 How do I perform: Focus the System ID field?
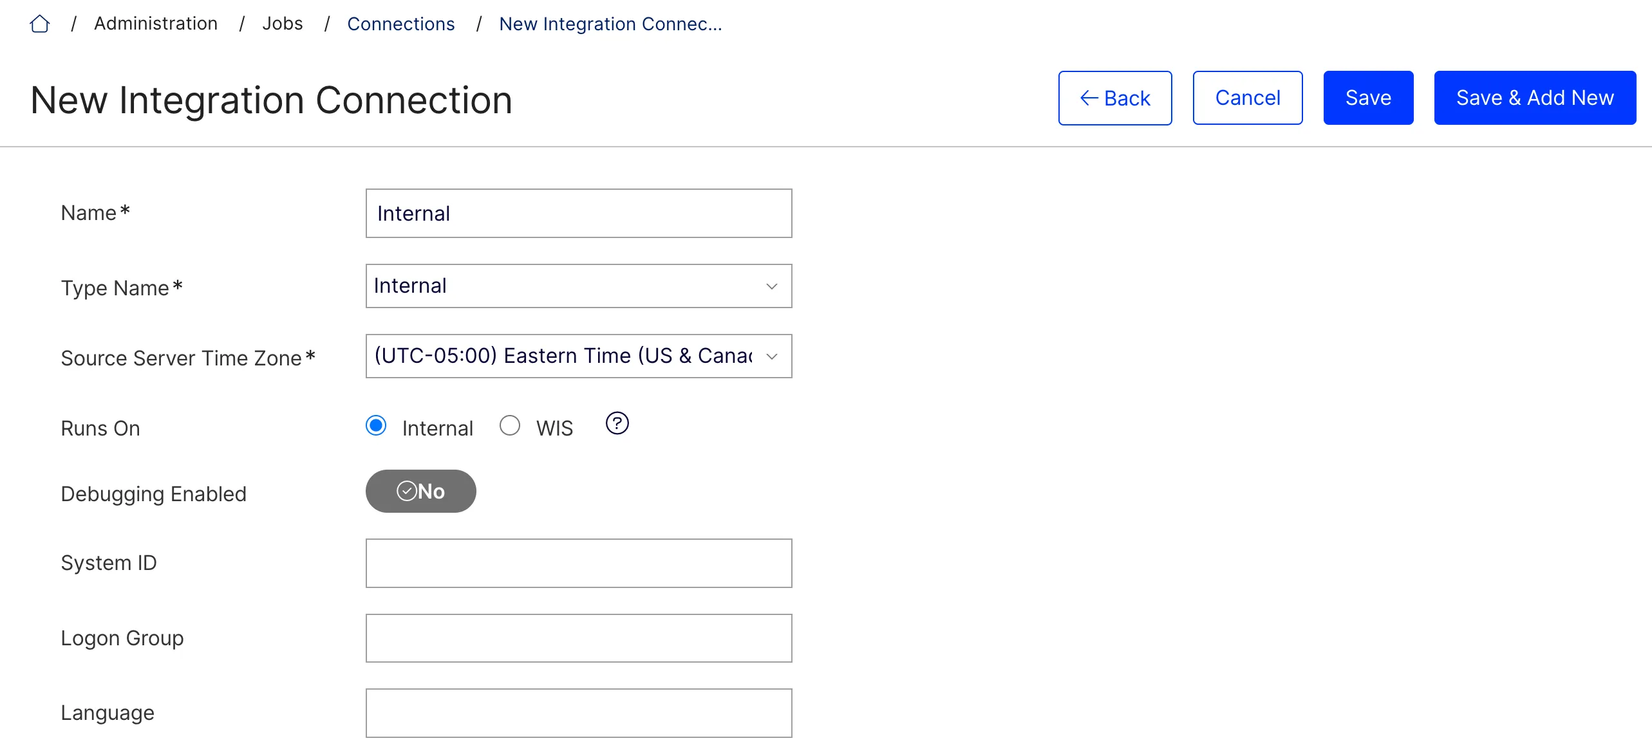tap(579, 563)
